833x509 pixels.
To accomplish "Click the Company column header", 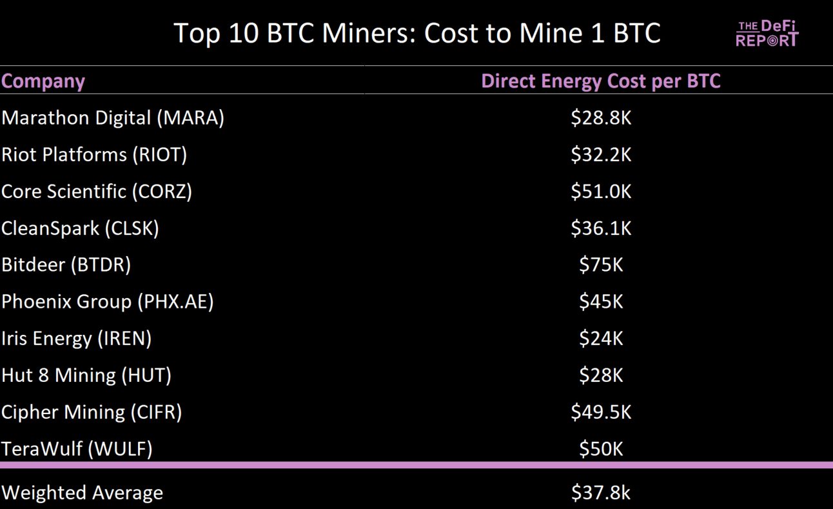I will point(43,81).
